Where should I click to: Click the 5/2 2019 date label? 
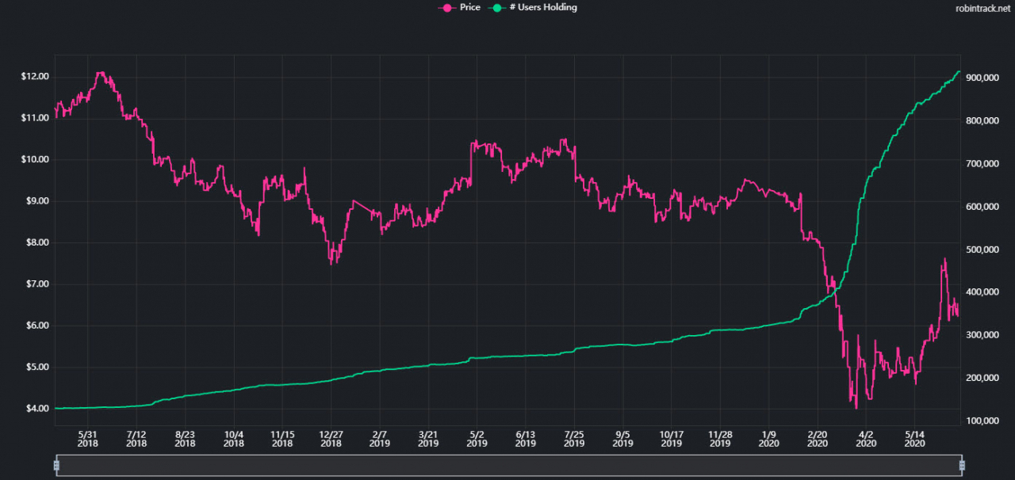tap(477, 439)
